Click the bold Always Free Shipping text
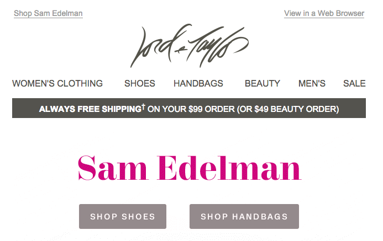The image size is (383, 241). [x=91, y=109]
